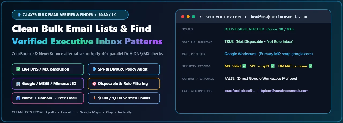The height and width of the screenshot is (123, 343).
Task: Click the MX: Valid record text
Action: click(x=233, y=66)
